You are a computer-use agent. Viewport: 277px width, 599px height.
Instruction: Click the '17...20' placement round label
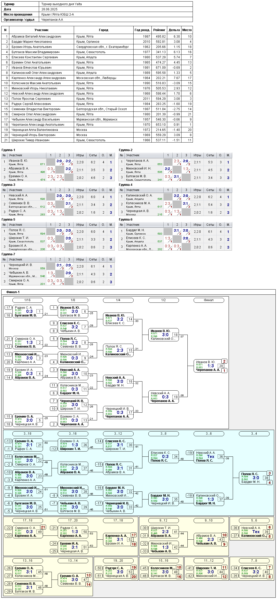click(x=73, y=520)
